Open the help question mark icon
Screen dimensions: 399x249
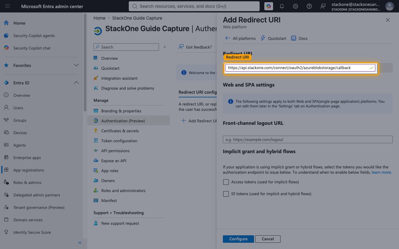tap(309, 6)
